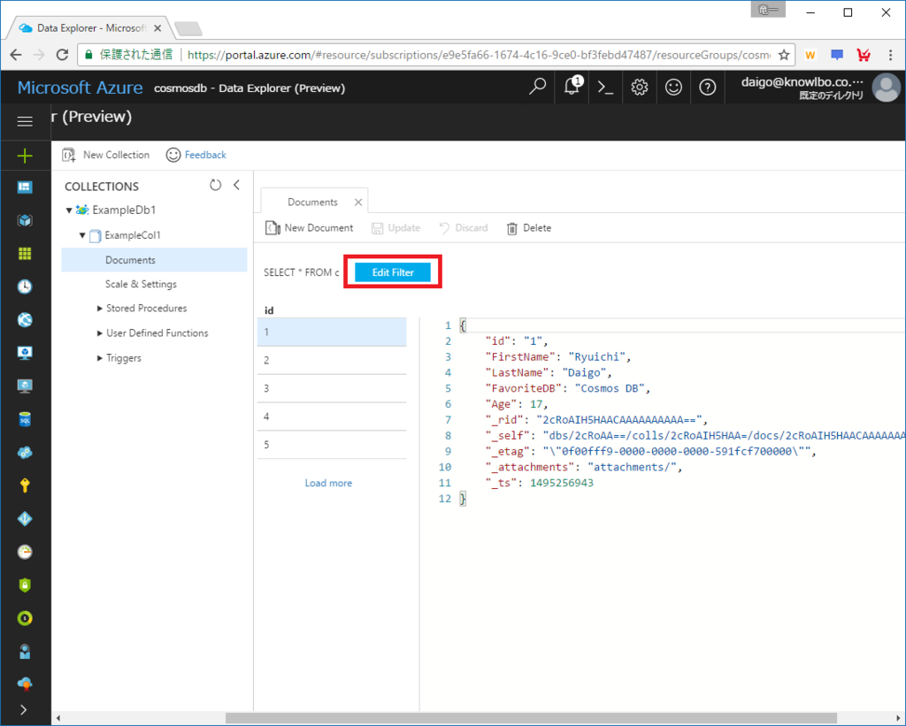The image size is (906, 726).
Task: Open the green shield Security sidebar icon
Action: 25,585
